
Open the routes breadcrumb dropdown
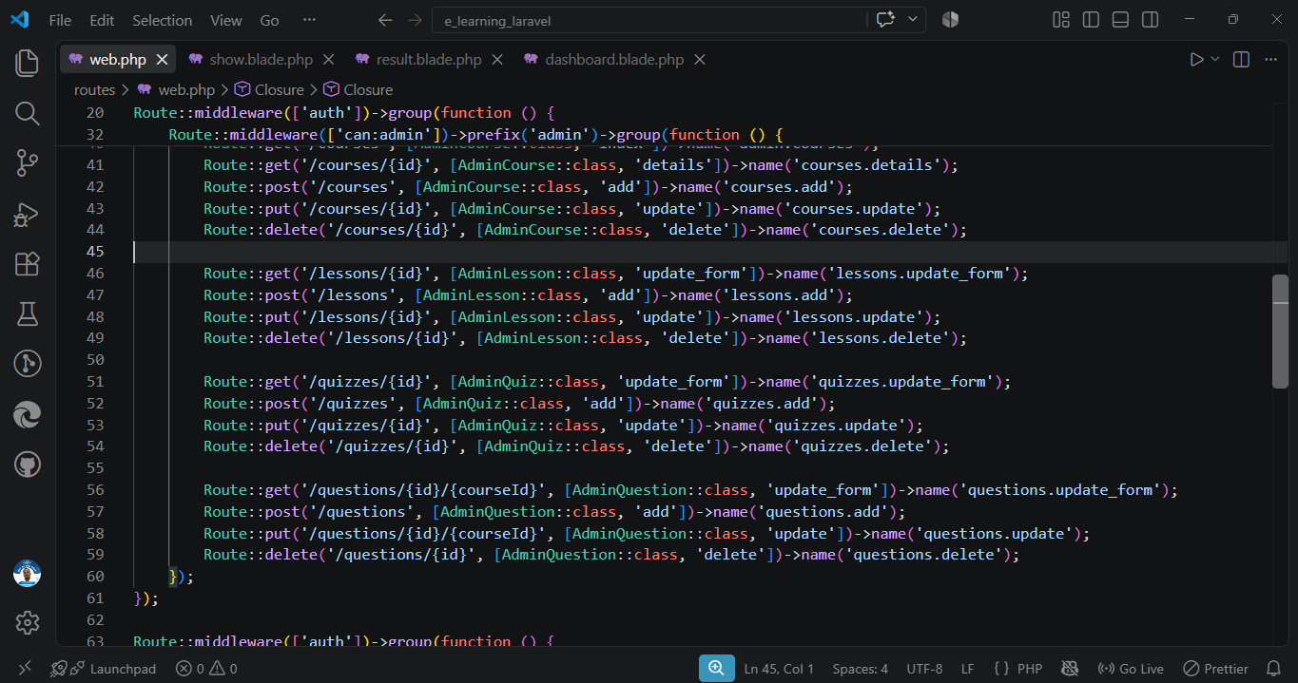(94, 89)
